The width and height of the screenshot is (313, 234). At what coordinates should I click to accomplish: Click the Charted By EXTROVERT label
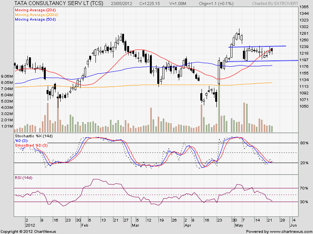(279, 3)
